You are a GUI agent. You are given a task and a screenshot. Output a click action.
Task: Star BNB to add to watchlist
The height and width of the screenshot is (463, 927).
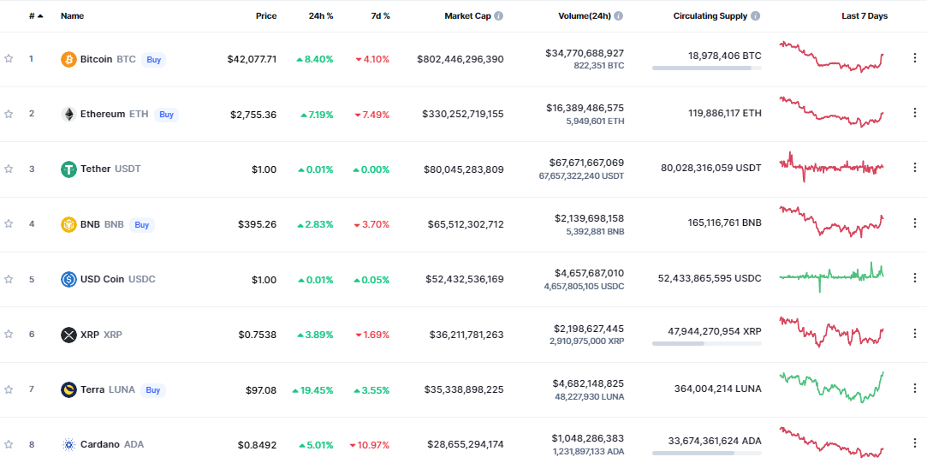click(x=9, y=223)
